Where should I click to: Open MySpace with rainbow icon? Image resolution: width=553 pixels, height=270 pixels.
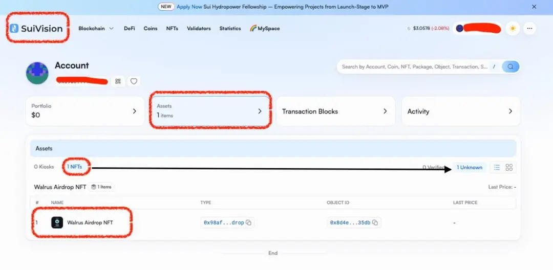click(x=265, y=29)
